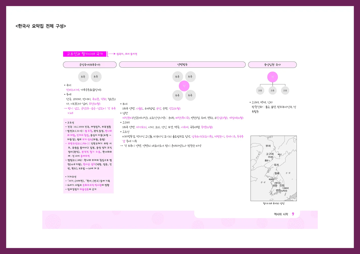Click the text '가족공동묘(골장제)'

point(91,90)
